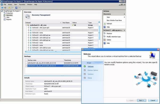160x104 pixels.
Task: Click the Jobs node icon in the tree
Action: tap(4, 17)
